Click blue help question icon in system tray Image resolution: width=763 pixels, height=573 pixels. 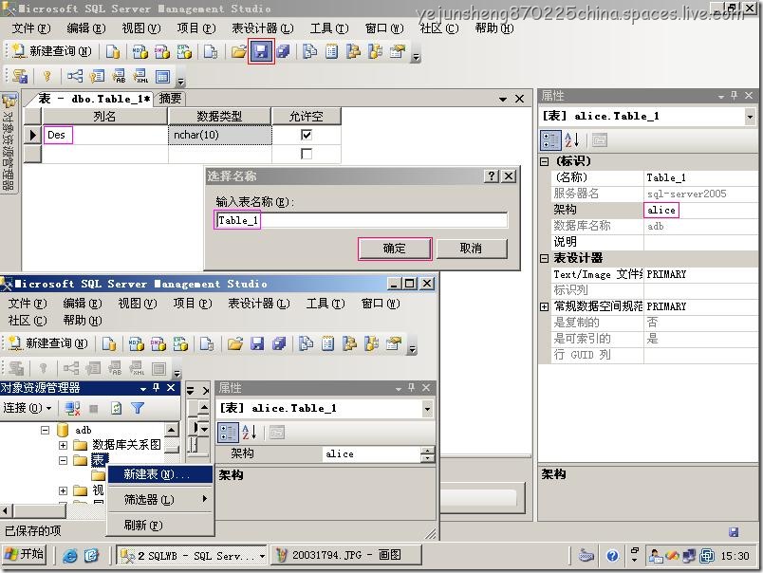613,556
